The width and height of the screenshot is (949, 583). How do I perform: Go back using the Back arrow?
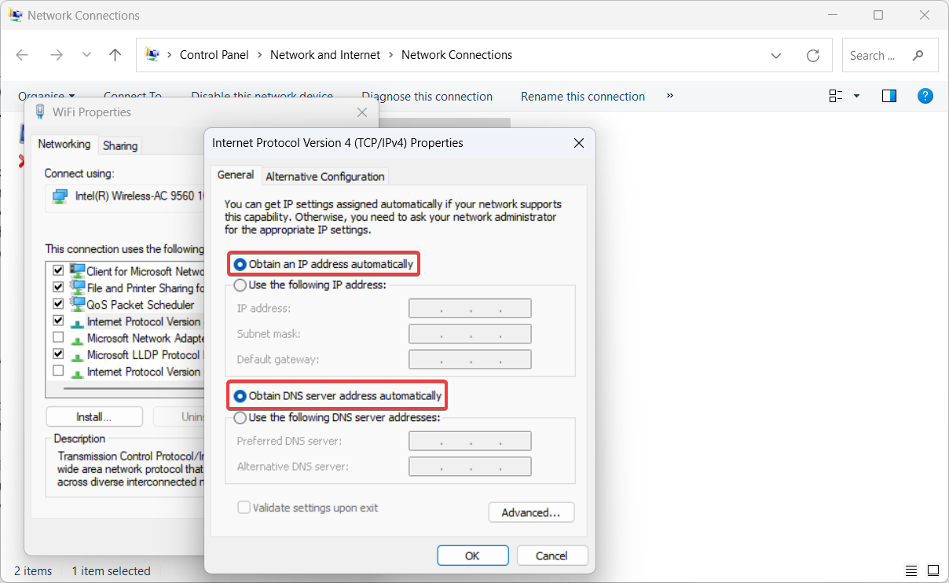click(22, 55)
